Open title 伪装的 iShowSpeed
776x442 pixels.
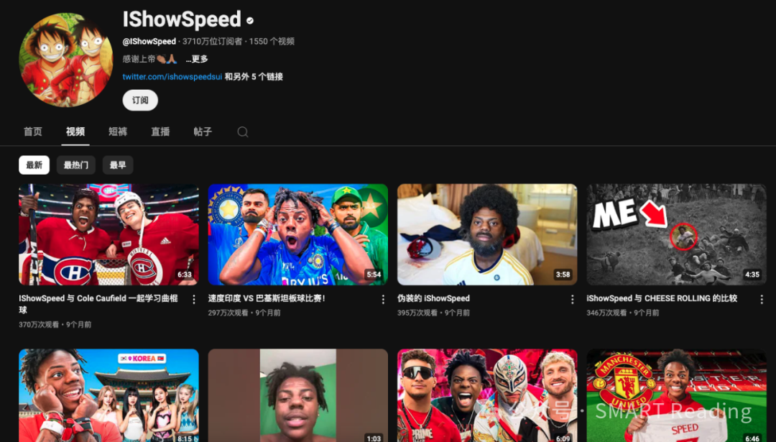(433, 298)
